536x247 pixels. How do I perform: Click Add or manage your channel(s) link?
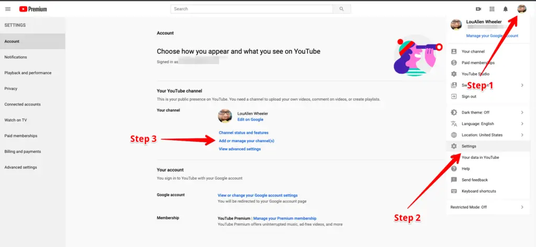tap(247, 140)
